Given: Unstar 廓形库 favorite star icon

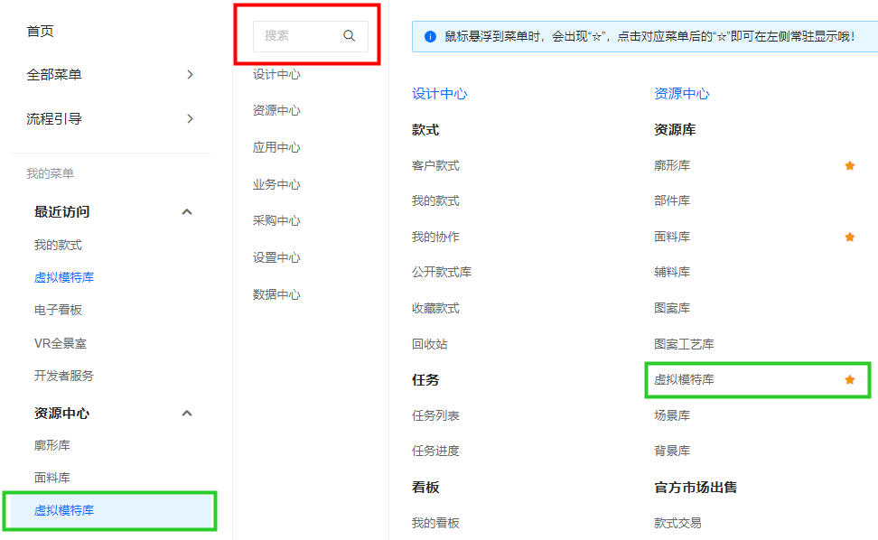Looking at the screenshot, I should click(849, 165).
